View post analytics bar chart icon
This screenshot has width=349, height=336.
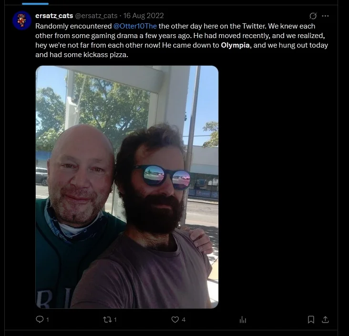pyautogui.click(x=243, y=320)
